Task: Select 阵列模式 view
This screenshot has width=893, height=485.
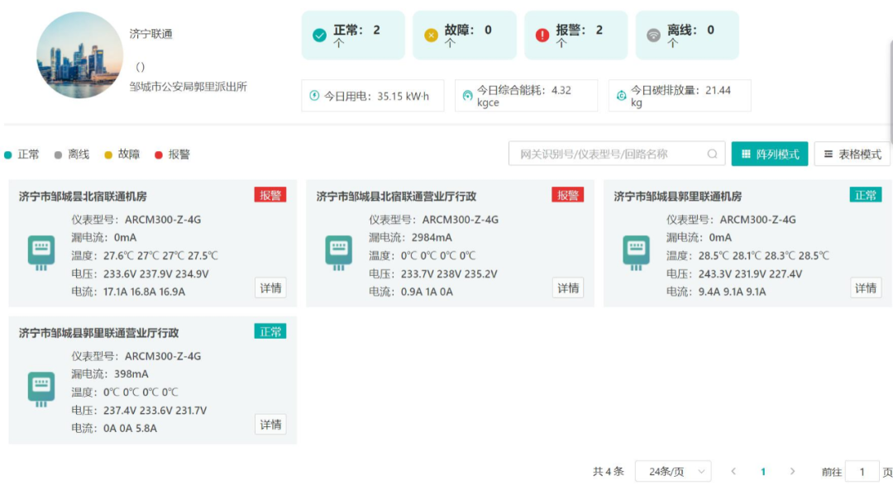Action: [769, 154]
